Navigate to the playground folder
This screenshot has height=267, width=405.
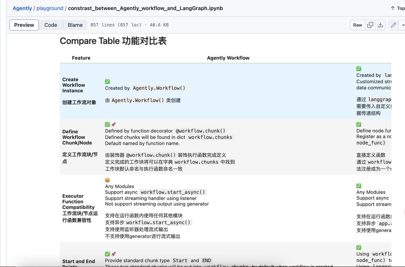coord(50,8)
